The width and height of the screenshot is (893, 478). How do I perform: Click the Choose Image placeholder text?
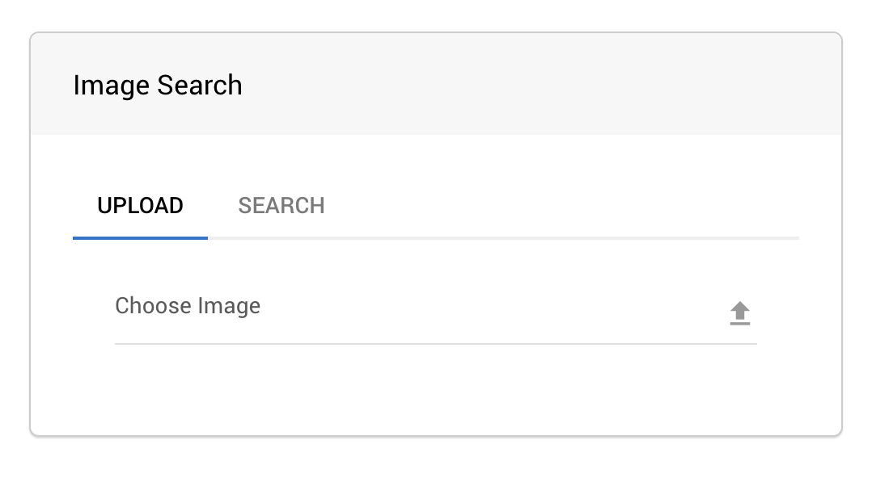pyautogui.click(x=188, y=306)
